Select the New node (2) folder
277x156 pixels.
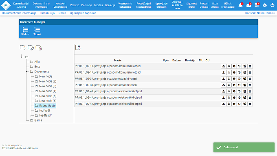point(46,81)
